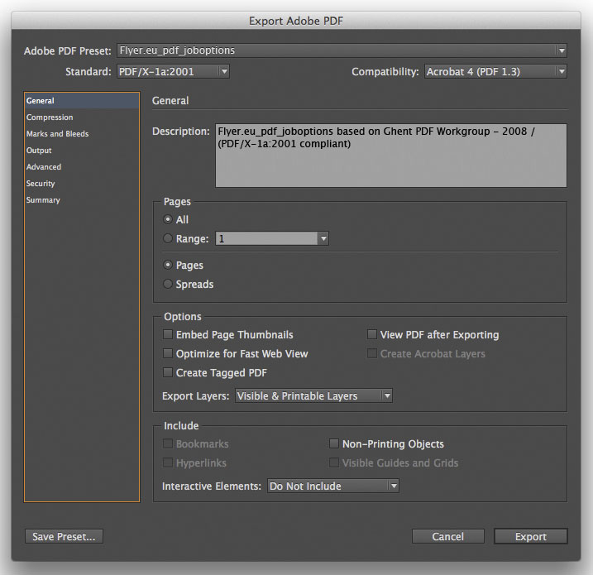Toggle Optimize for Fast Web View
Viewport: 593px width, 575px height.
point(168,353)
